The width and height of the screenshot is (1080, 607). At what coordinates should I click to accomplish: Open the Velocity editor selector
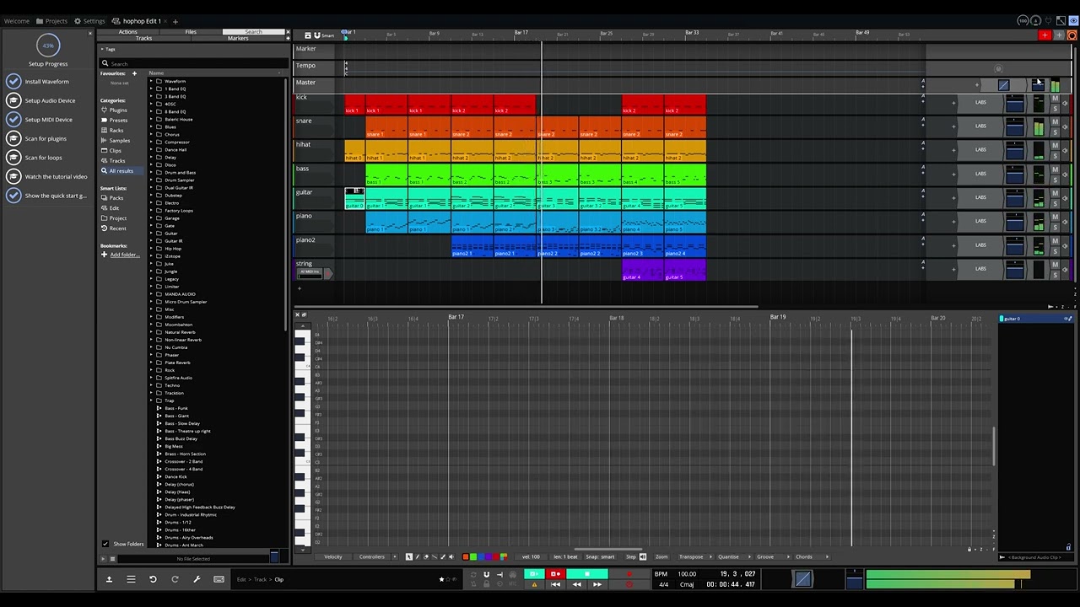[x=333, y=556]
